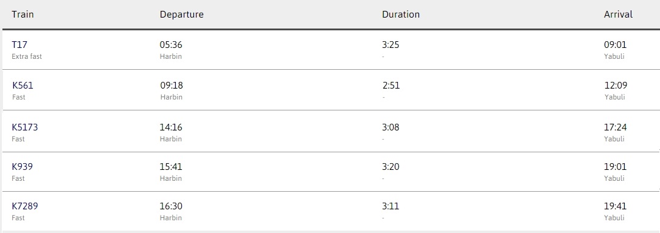Open train T17 link
Viewport: 660px width, 233px height.
[20, 44]
